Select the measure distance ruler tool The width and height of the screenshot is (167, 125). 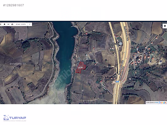coord(8,24)
